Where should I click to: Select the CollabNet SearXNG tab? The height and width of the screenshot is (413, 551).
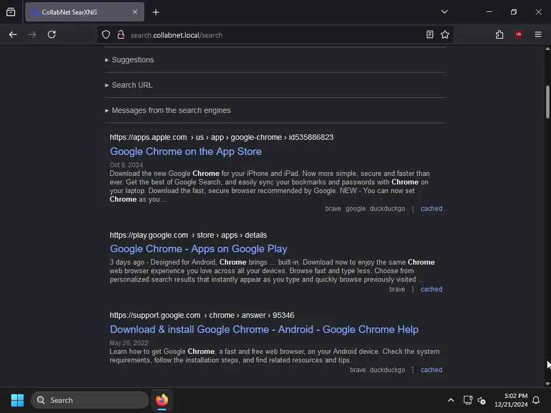(x=84, y=12)
